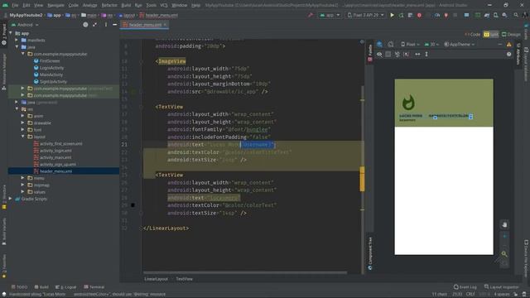Click the SDK Manager icon in top toolbar

point(504,15)
